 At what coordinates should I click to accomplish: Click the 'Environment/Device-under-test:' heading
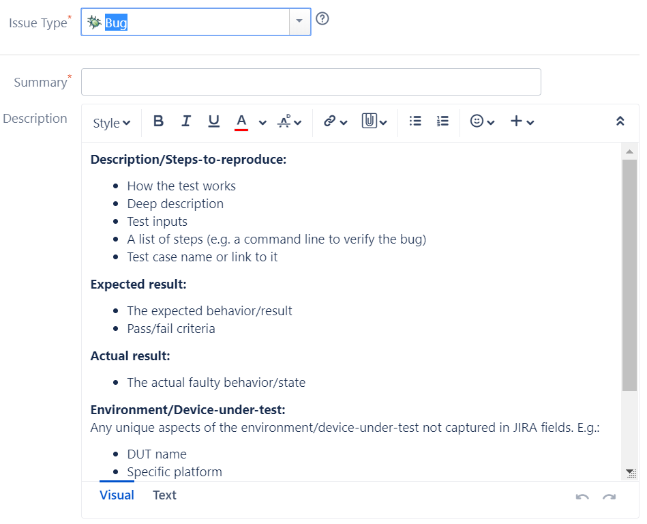(188, 409)
